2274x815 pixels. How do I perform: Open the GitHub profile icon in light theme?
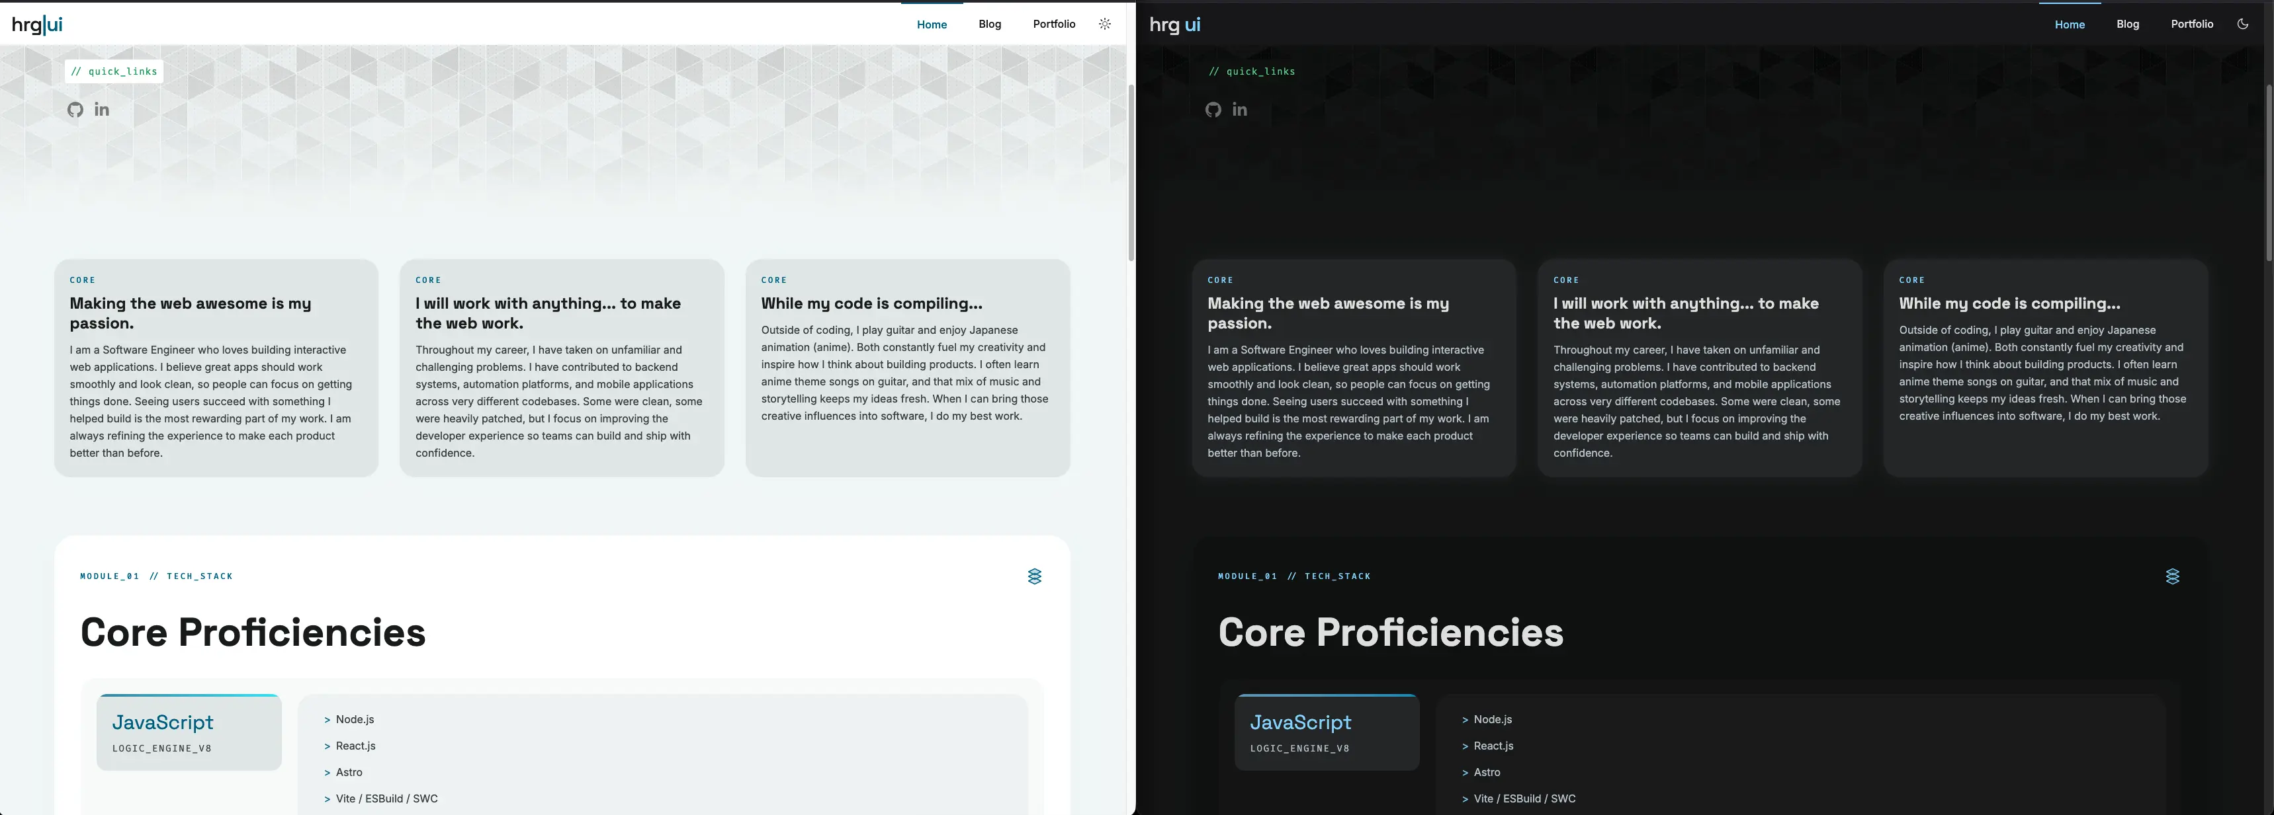click(x=74, y=109)
